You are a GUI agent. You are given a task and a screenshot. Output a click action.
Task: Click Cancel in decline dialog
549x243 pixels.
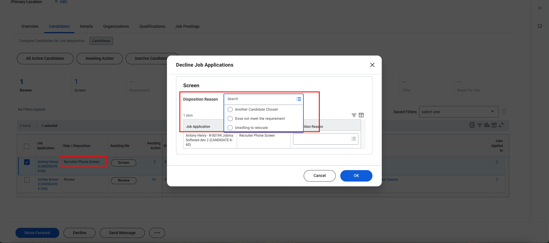click(319, 176)
